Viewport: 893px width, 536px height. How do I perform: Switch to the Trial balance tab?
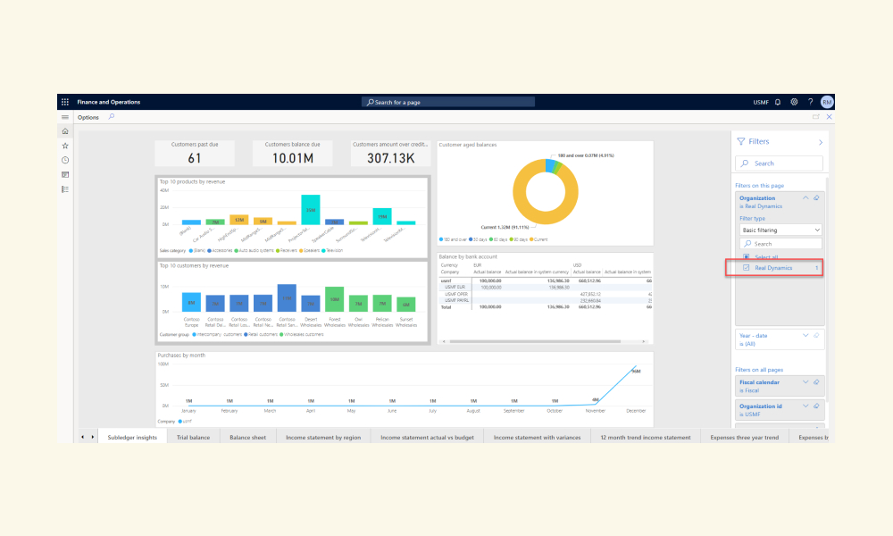[x=193, y=437]
